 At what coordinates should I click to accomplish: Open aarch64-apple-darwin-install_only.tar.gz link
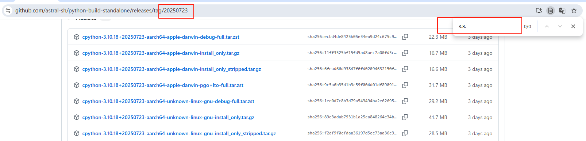(x=161, y=53)
